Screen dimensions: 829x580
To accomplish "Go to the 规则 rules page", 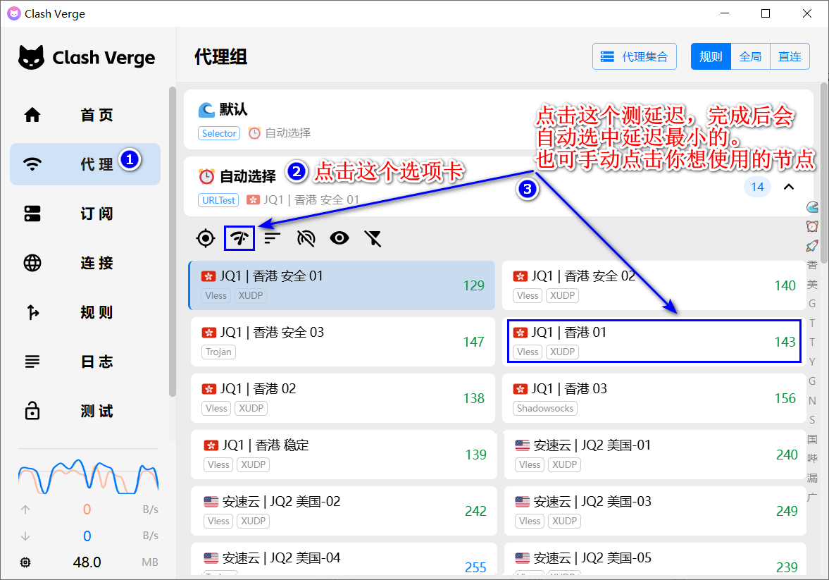I will click(x=85, y=312).
